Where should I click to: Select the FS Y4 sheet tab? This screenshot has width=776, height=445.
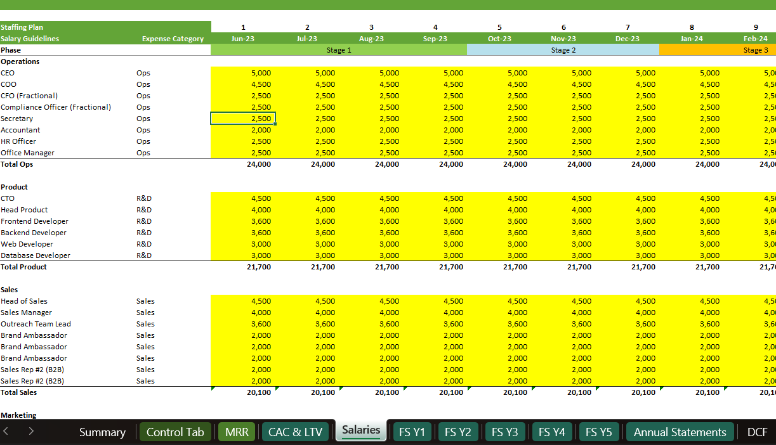[x=552, y=432]
